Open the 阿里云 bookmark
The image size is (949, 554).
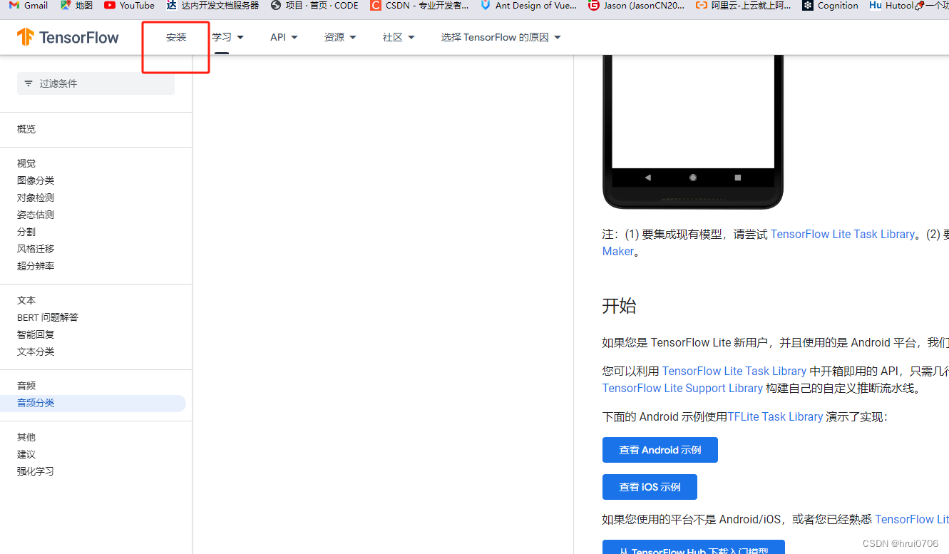(x=743, y=6)
